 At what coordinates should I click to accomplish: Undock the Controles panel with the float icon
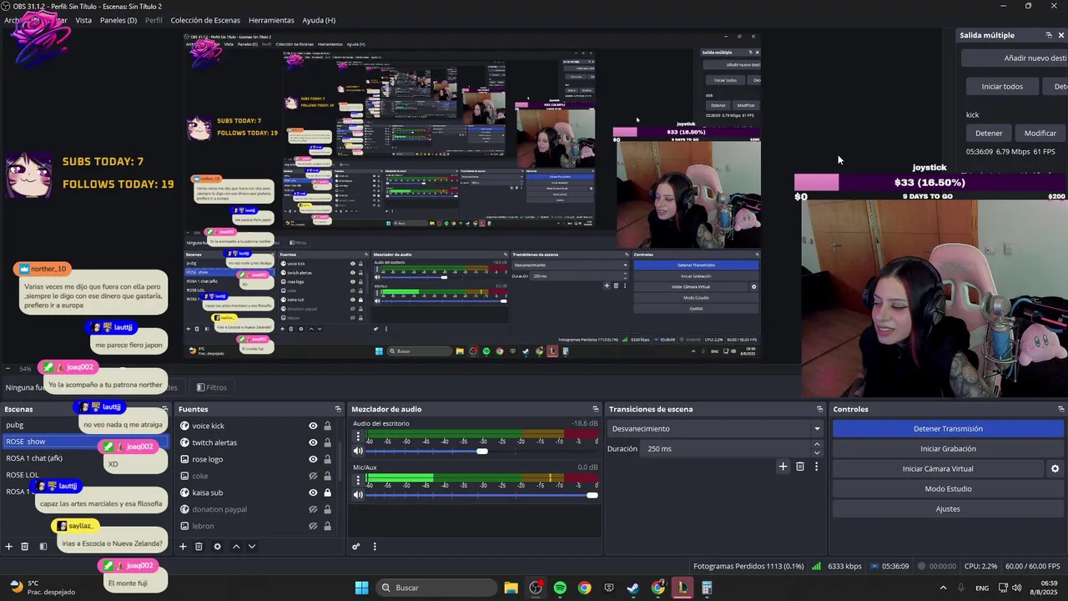1060,409
